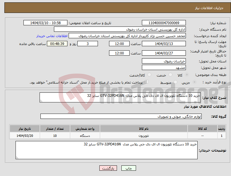Viewport: 231px width, 176px height.
Task: Click the گروه کالا field لوازم خانگی
Action: point(121,116)
